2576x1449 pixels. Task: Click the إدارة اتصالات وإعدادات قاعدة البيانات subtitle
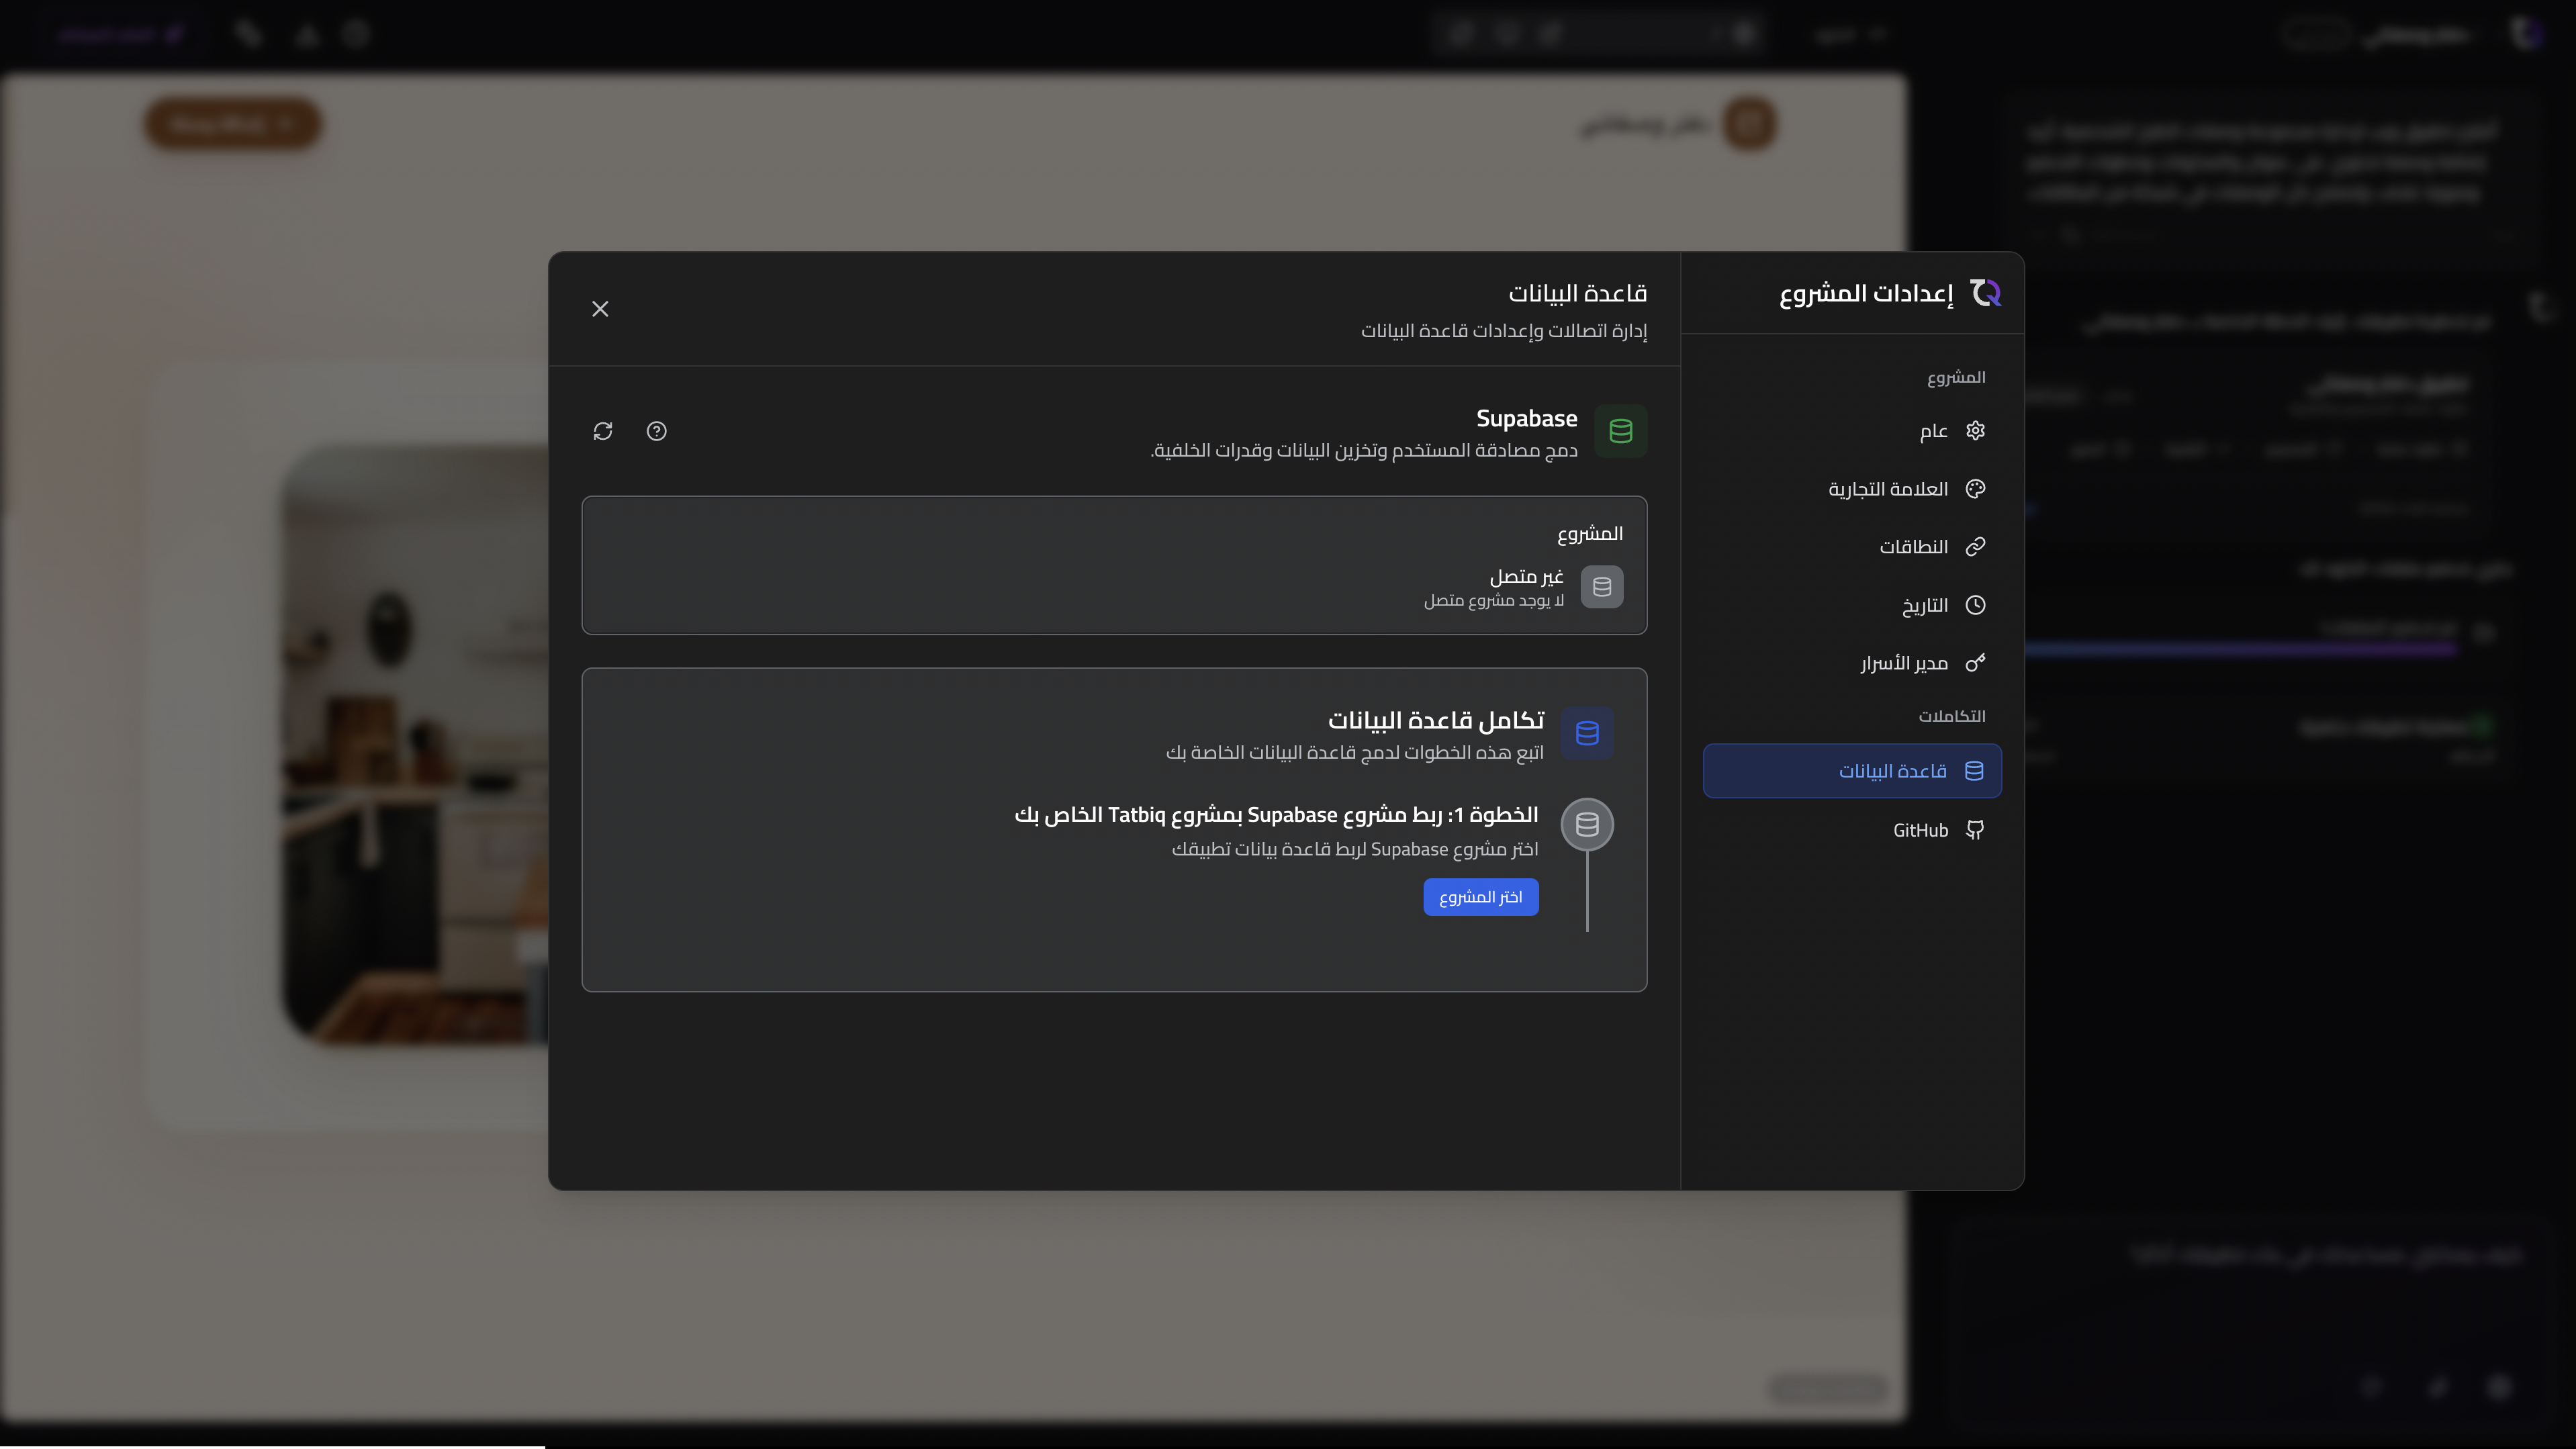click(x=1504, y=331)
